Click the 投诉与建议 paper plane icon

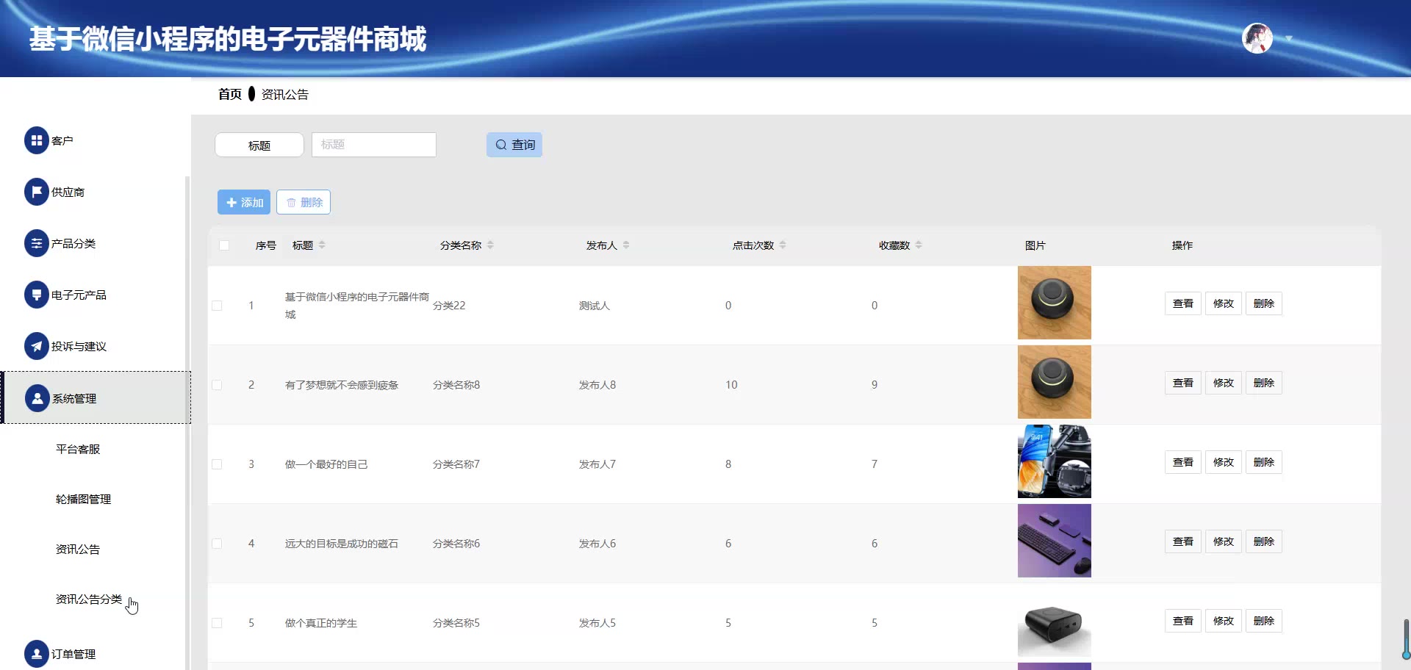coord(36,346)
